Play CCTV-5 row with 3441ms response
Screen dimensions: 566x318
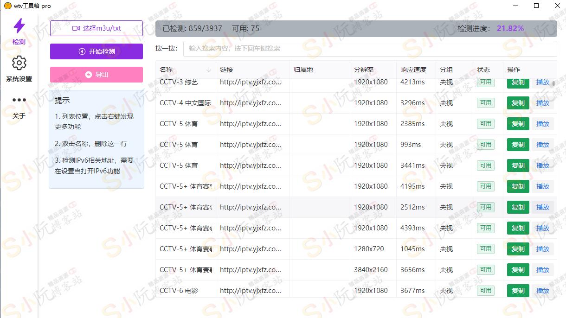[x=542, y=165]
